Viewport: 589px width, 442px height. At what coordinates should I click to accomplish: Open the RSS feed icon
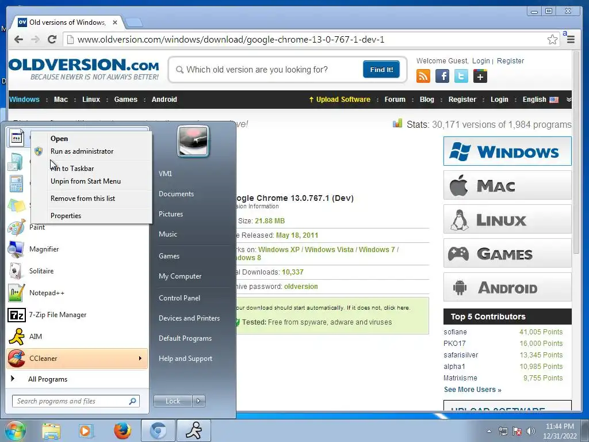423,76
